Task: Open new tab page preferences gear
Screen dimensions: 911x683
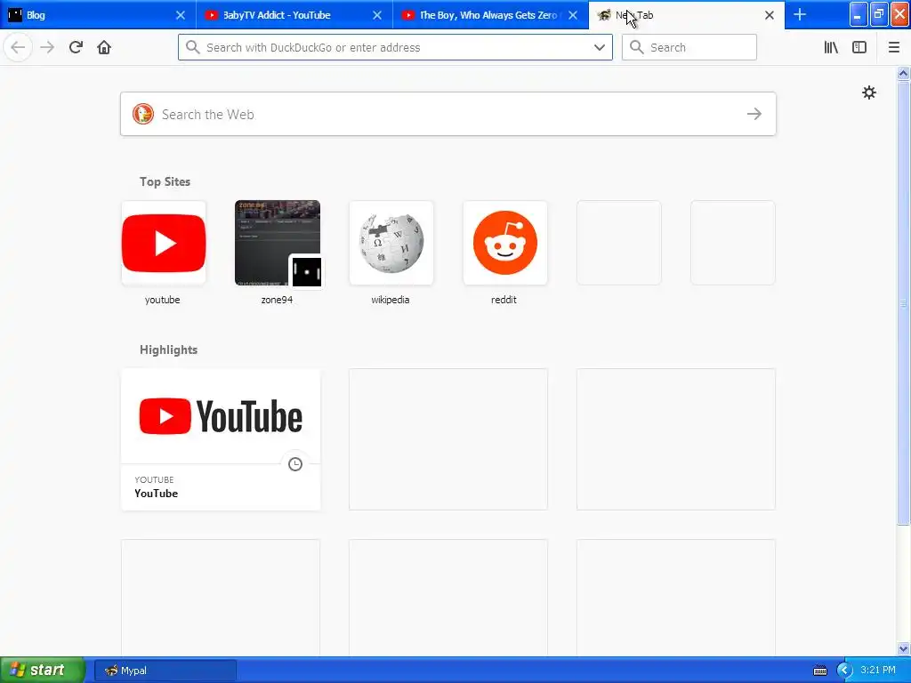Action: (868, 92)
